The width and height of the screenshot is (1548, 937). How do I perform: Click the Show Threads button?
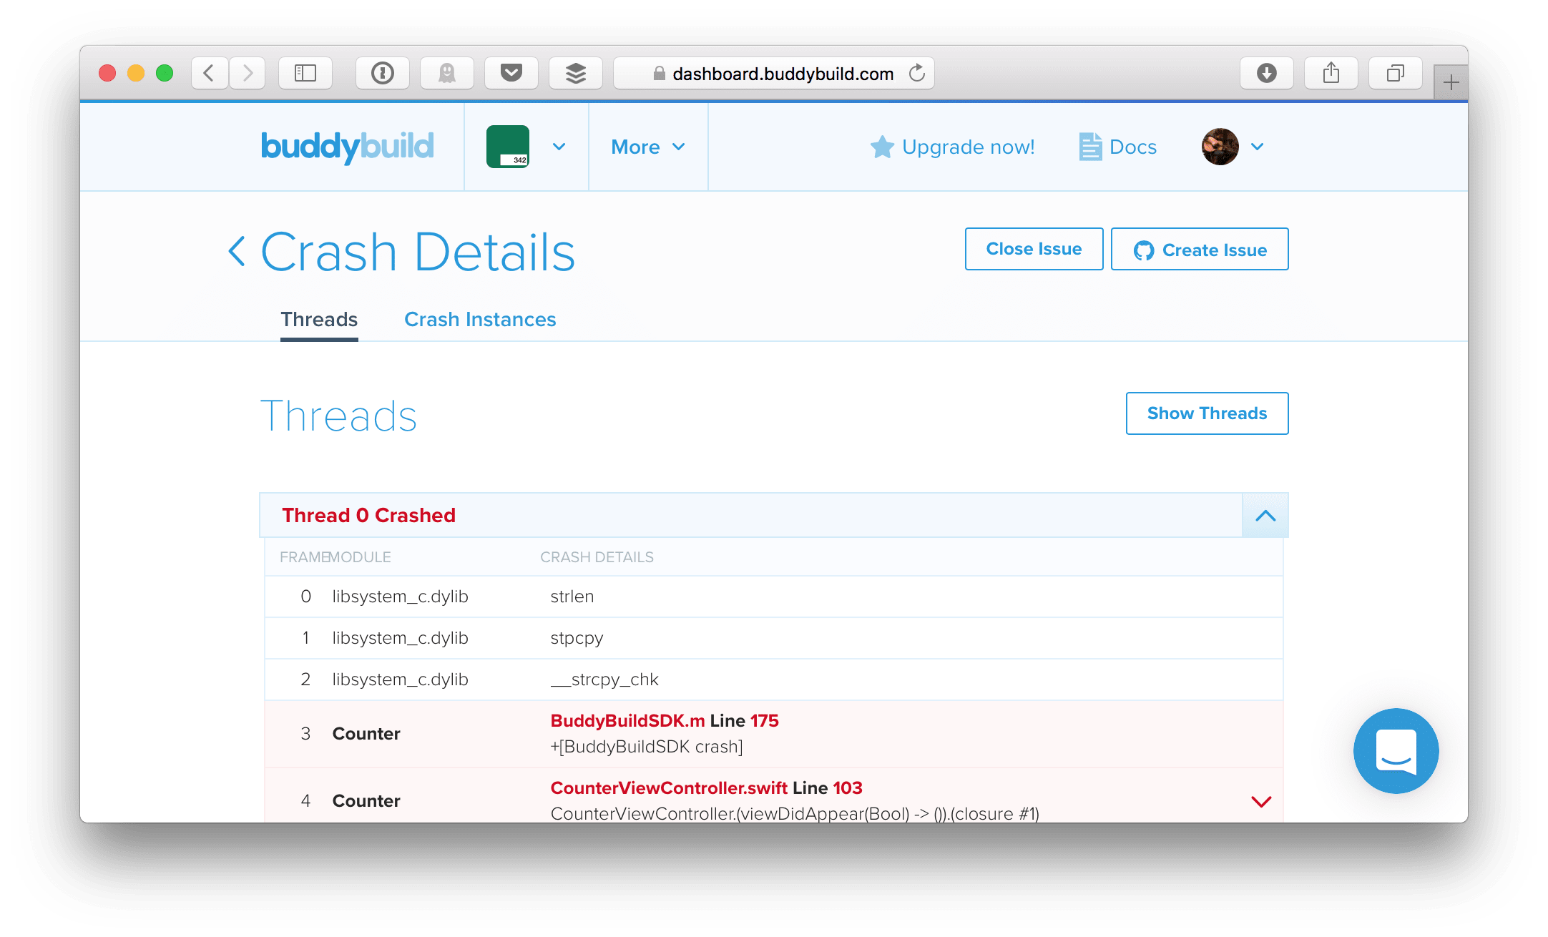[x=1207, y=413]
